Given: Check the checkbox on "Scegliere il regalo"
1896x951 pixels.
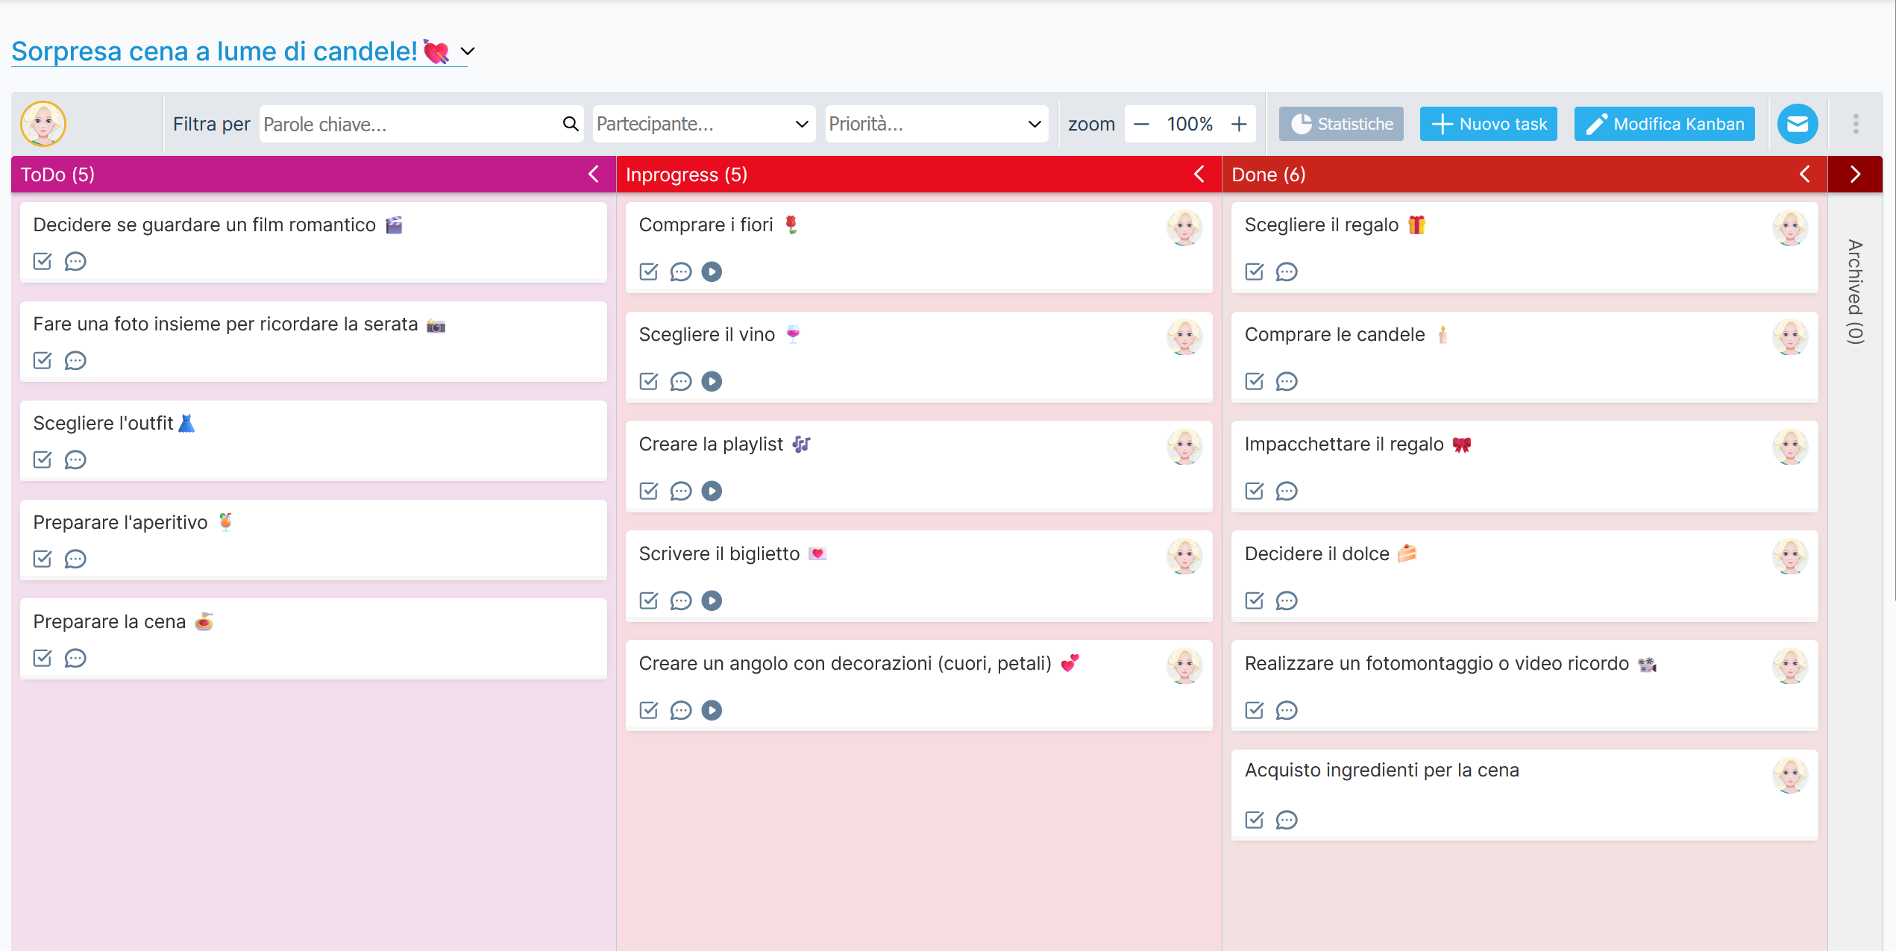Looking at the screenshot, I should (x=1254, y=272).
